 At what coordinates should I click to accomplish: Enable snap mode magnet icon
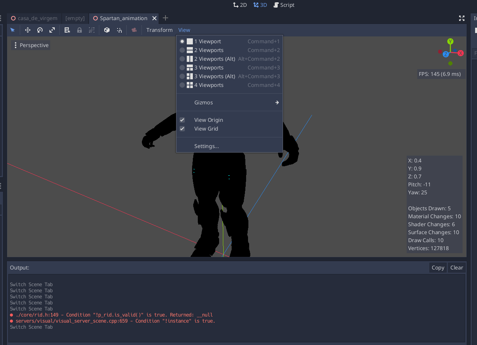coord(119,30)
